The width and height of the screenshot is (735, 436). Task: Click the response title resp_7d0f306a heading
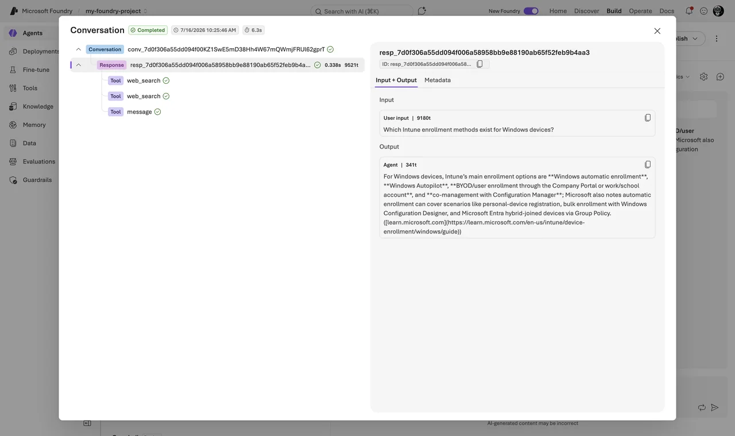(485, 52)
